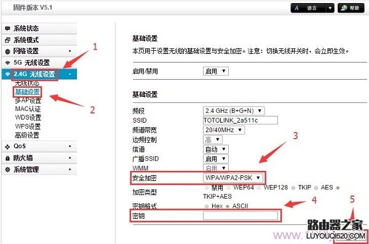This screenshot has width=369, height=244.
Task: Select the TKIP+AES radio button
Action: coord(338,188)
